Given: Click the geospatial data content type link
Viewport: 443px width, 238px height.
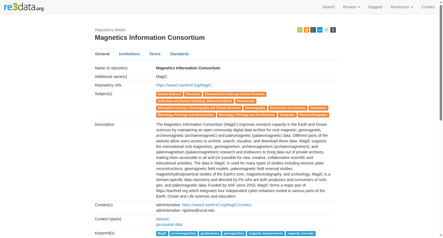Looking at the screenshot, I should point(169,224).
